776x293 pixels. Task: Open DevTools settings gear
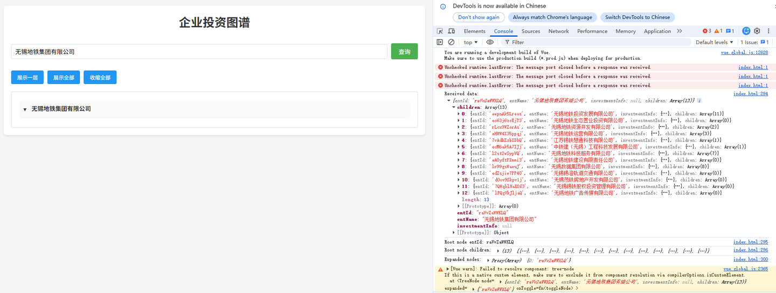pyautogui.click(x=757, y=31)
